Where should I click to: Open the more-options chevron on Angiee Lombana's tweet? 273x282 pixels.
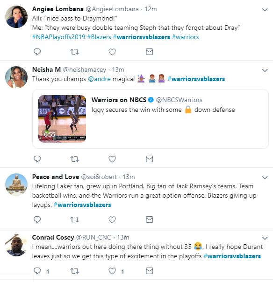(265, 9)
